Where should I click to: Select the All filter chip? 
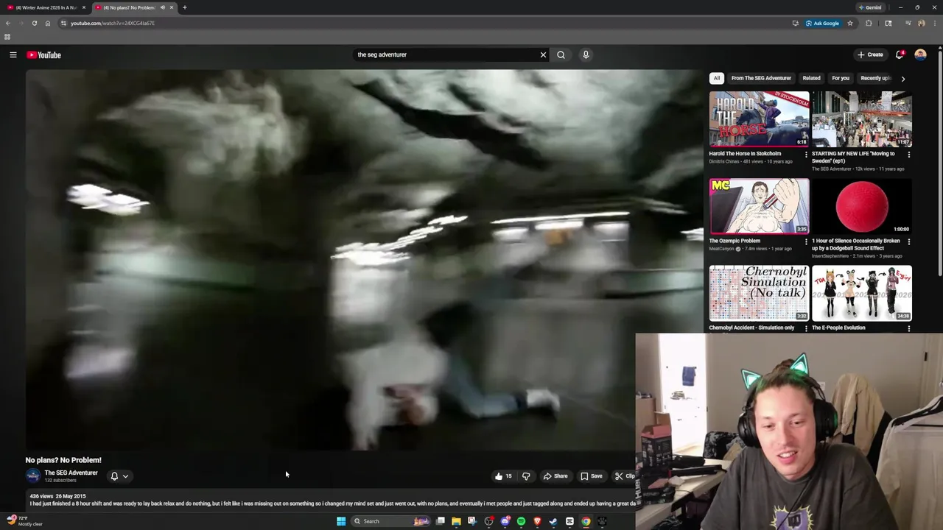(x=717, y=78)
